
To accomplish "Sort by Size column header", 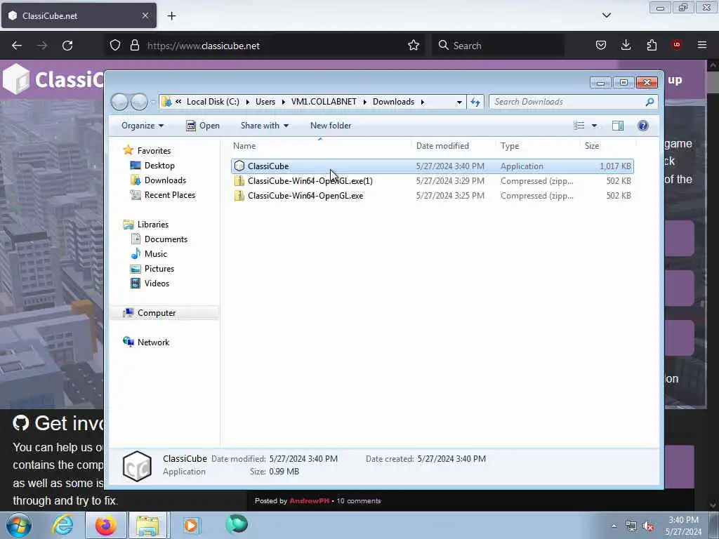I will [607, 146].
